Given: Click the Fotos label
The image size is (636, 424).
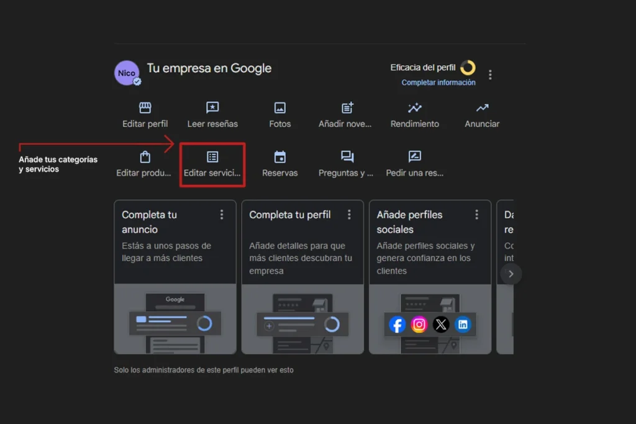Looking at the screenshot, I should [x=280, y=124].
